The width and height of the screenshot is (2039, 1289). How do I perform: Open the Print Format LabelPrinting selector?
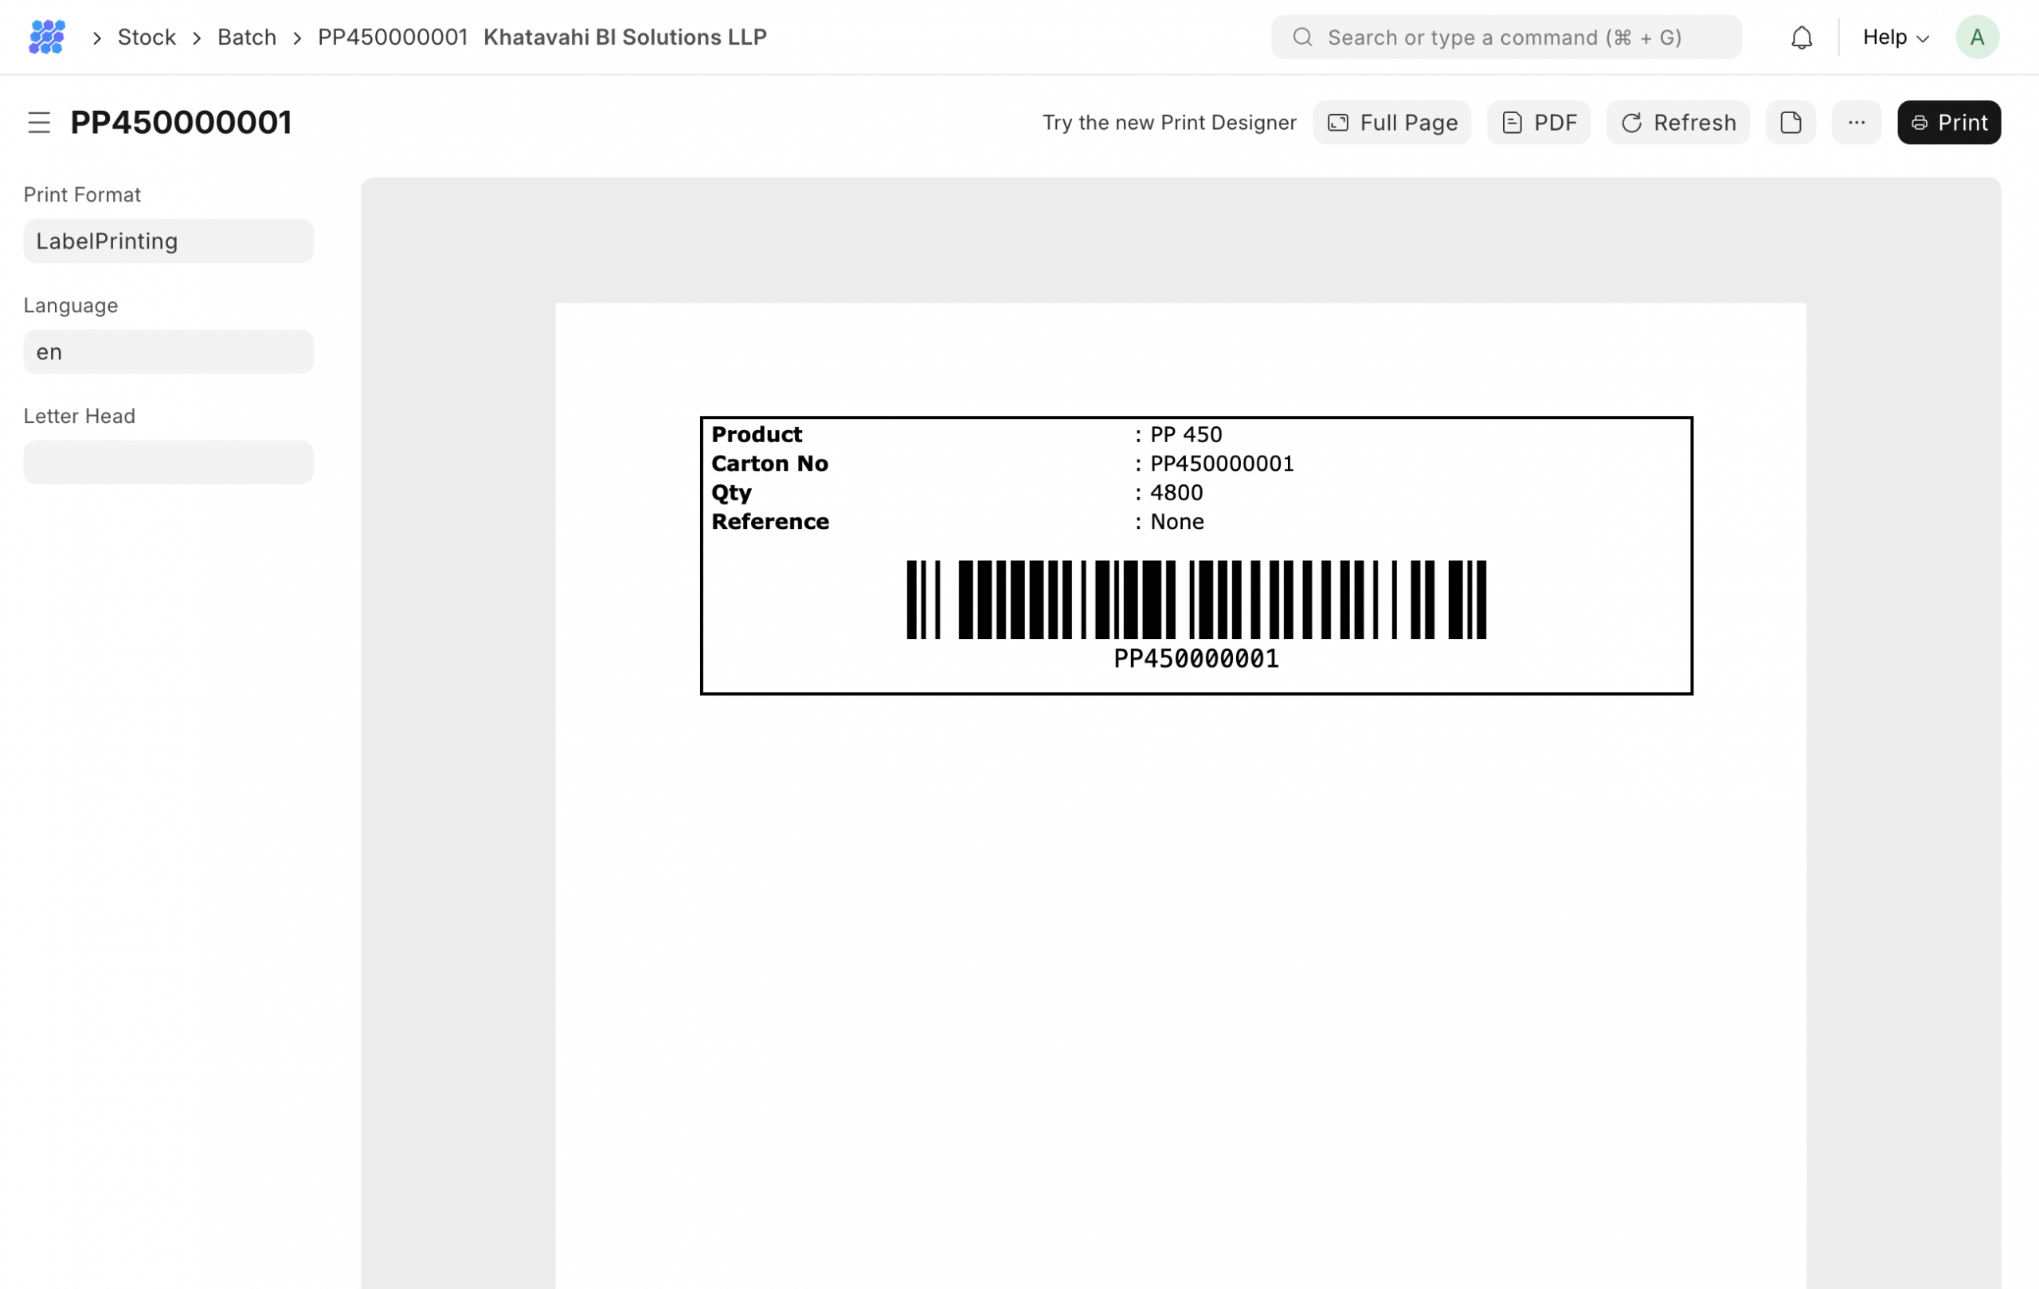pyautogui.click(x=167, y=241)
